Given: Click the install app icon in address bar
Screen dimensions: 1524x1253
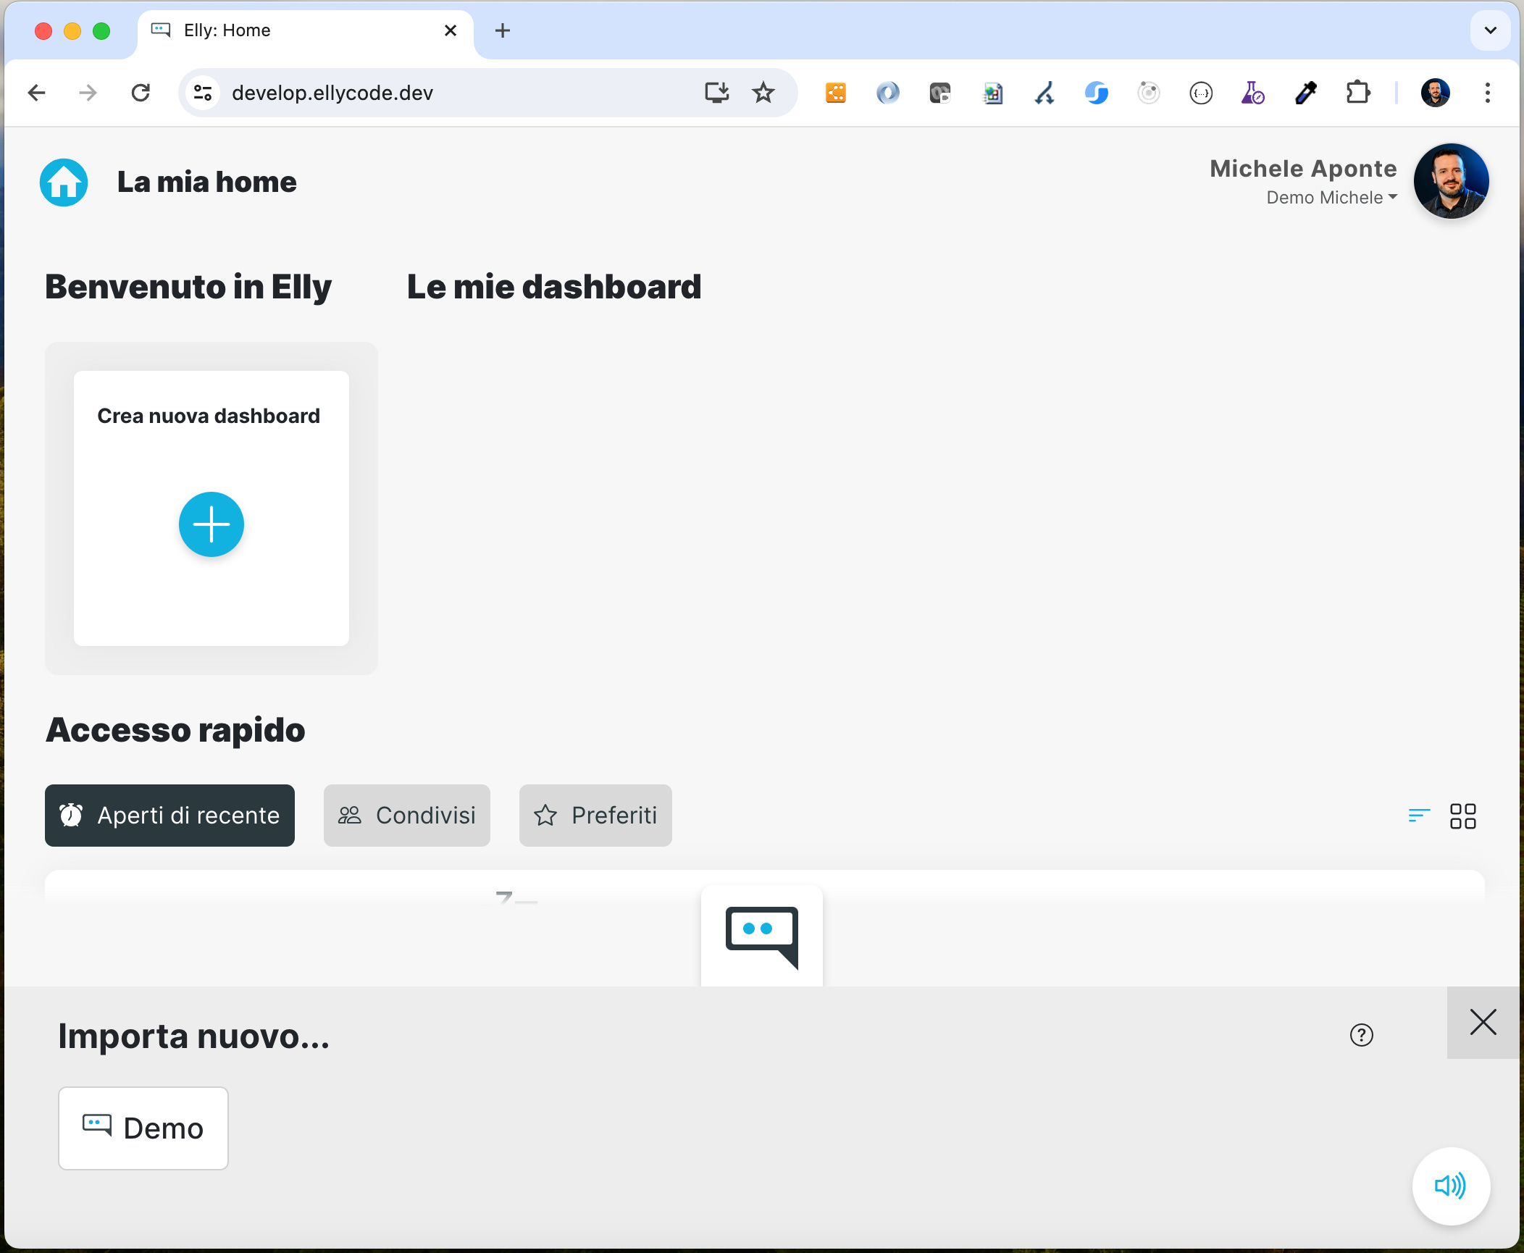Looking at the screenshot, I should [717, 93].
